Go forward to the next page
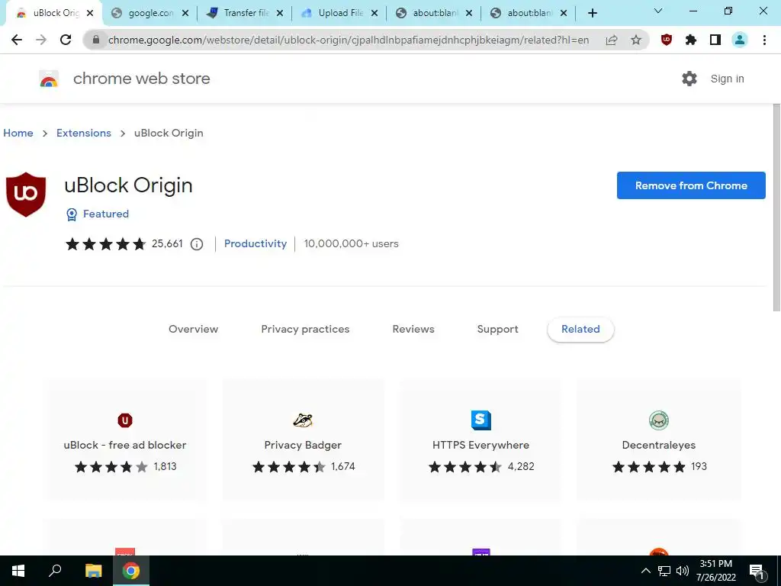The image size is (781, 586). click(41, 40)
